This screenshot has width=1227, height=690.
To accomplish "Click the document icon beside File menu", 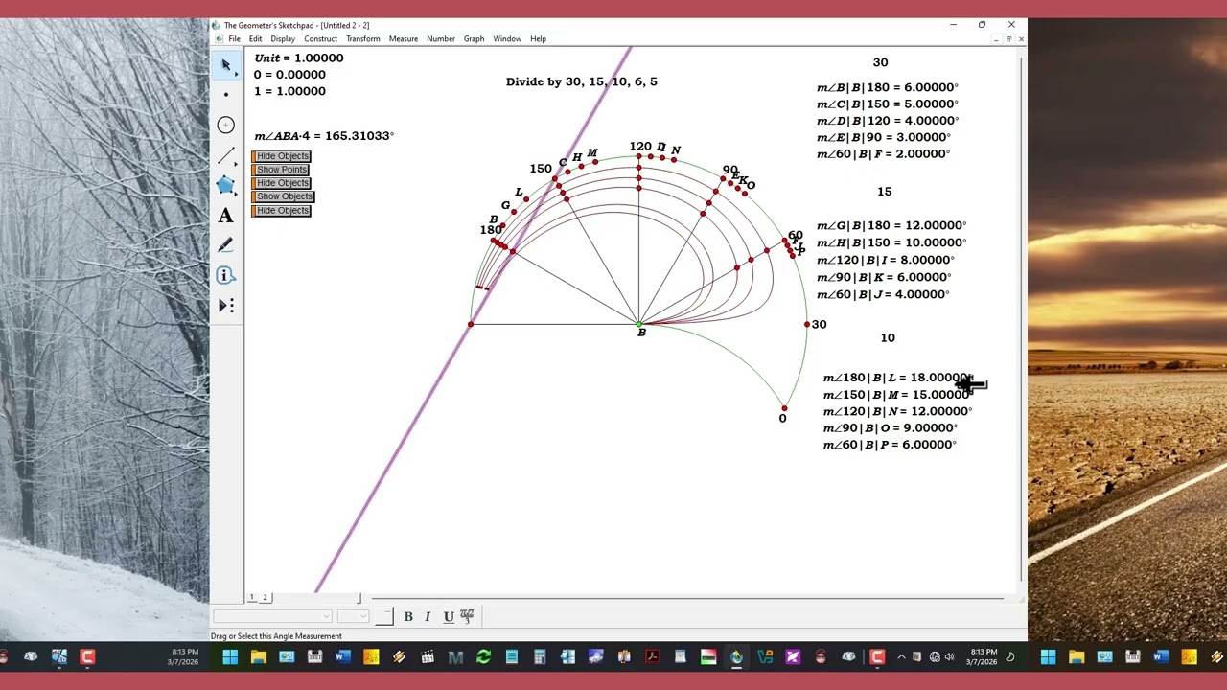I will coord(219,39).
